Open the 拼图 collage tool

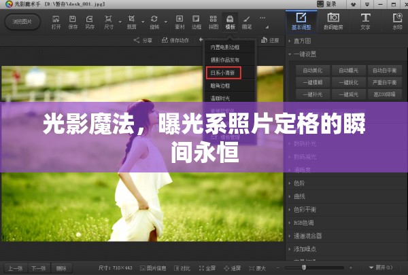(213, 22)
